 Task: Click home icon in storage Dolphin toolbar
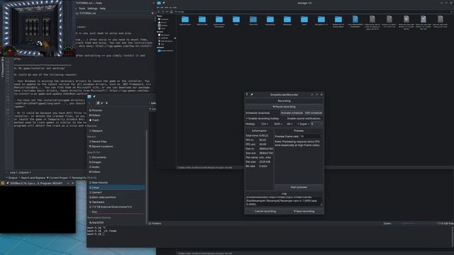pos(172,11)
